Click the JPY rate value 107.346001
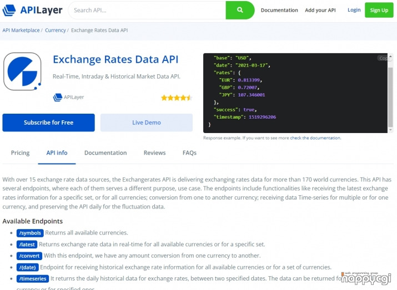 tap(252, 95)
